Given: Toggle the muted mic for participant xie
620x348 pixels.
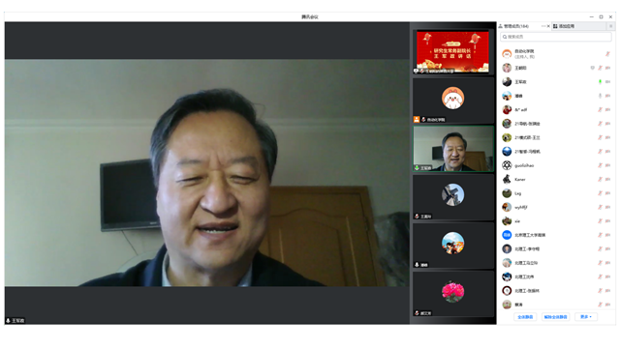Looking at the screenshot, I should tap(600, 221).
